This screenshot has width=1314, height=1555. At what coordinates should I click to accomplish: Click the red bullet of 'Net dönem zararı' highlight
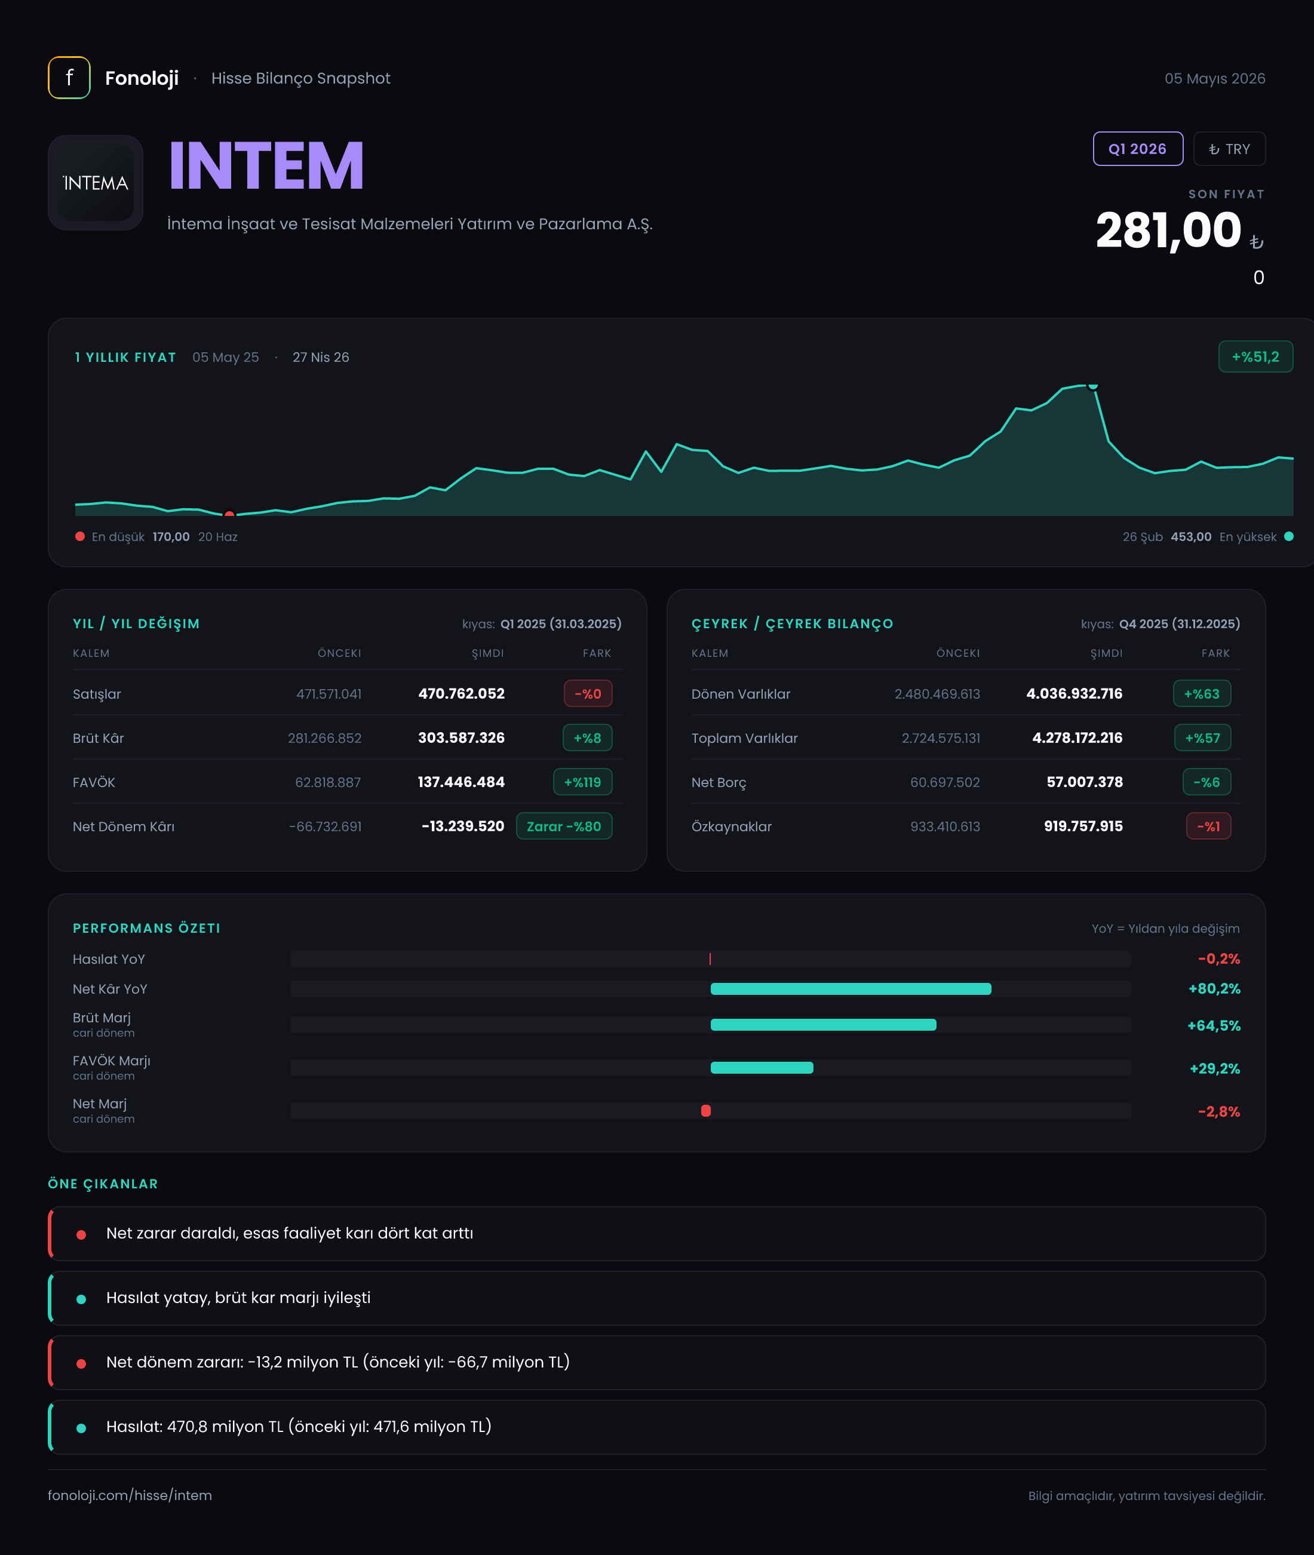tap(81, 1363)
